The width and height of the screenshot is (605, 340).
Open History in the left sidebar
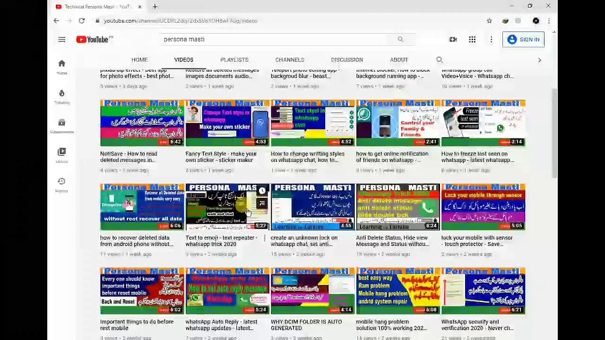click(62, 185)
